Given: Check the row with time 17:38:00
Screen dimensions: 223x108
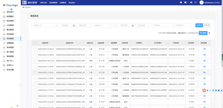Looking at the screenshot, I should [x=35, y=78].
